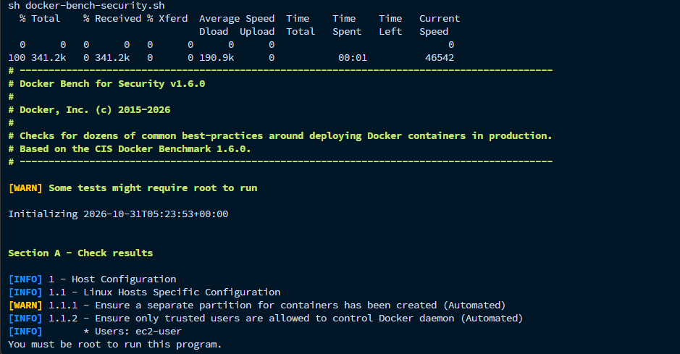
Task: Click the line about 'Checks for dozens of common best-practices'
Action: pyautogui.click(x=280, y=135)
